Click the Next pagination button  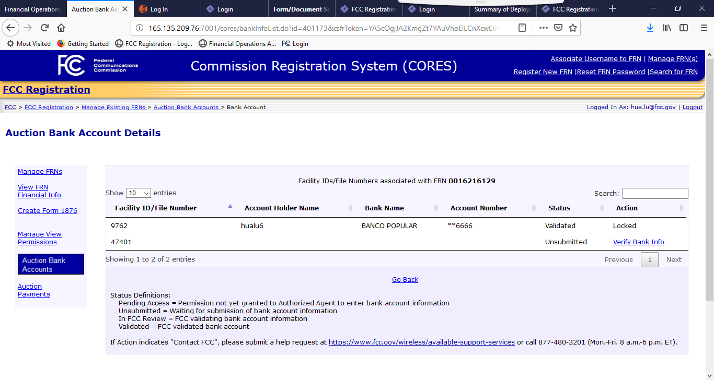tap(674, 259)
